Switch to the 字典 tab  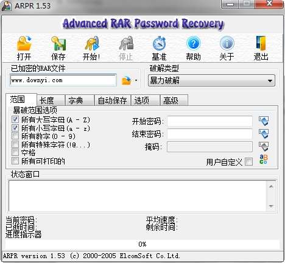[x=80, y=100]
